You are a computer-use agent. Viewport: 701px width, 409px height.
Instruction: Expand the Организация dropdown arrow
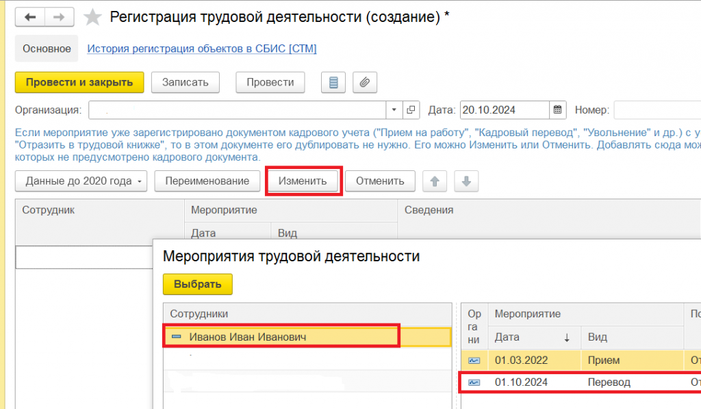pos(394,110)
